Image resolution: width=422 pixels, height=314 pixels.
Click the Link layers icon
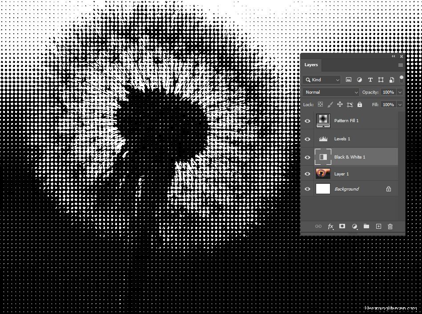318,227
